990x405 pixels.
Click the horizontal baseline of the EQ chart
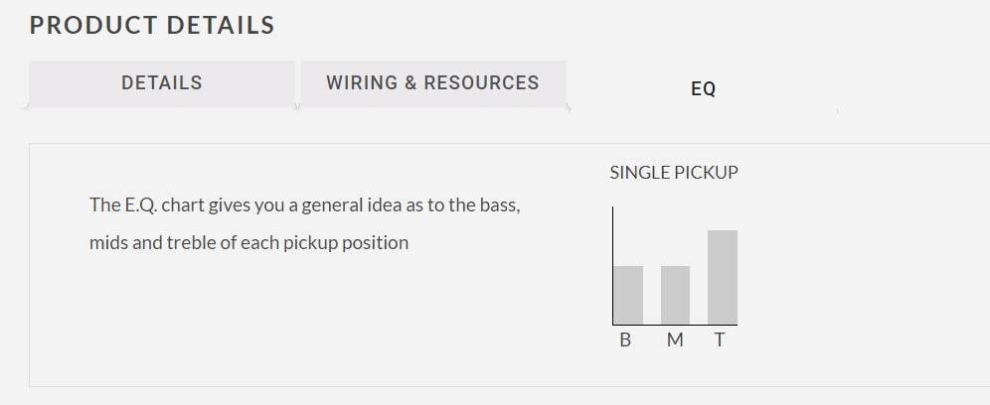tap(675, 325)
